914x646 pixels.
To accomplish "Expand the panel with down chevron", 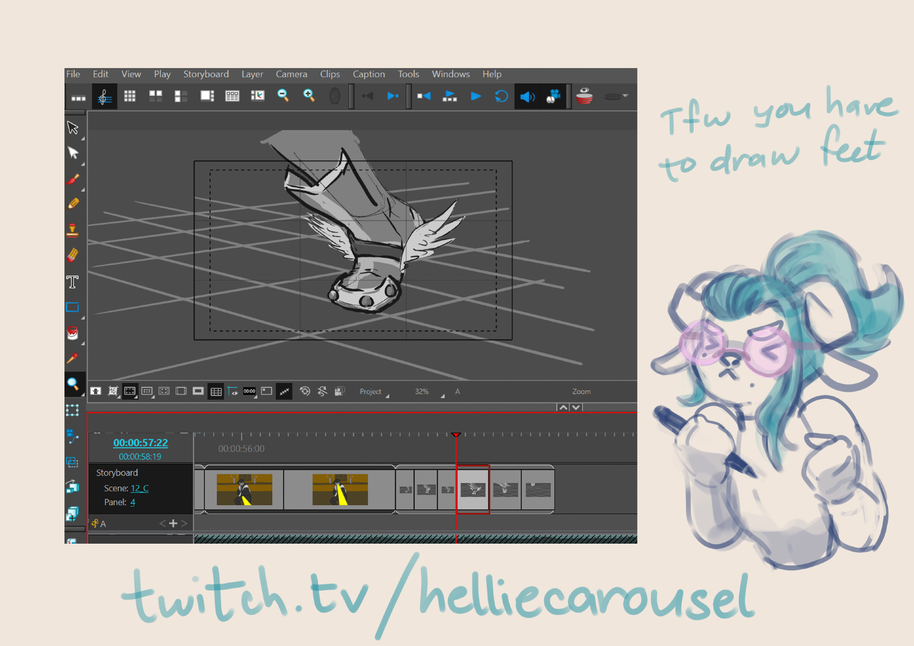I will coord(576,407).
